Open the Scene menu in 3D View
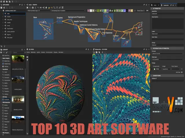The image size is (185, 138). click(x=28, y=52)
